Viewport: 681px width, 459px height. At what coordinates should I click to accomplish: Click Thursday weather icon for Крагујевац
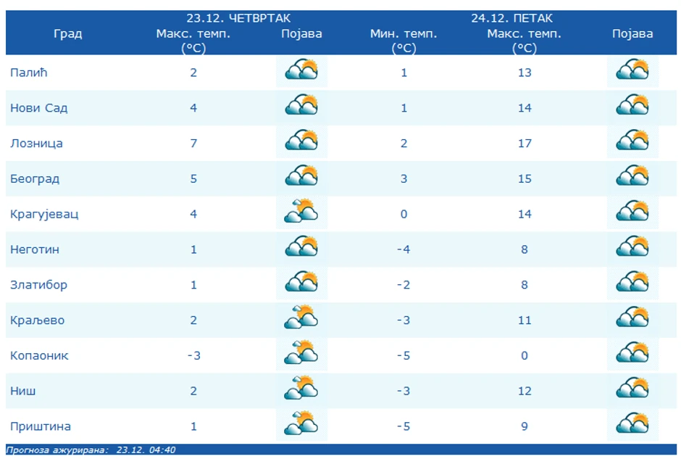301,213
